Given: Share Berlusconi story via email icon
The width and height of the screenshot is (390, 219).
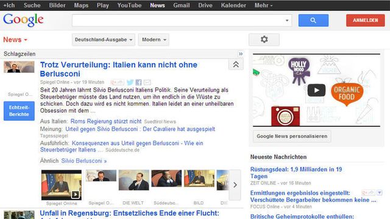Looking at the screenshot, I should pos(147,82).
